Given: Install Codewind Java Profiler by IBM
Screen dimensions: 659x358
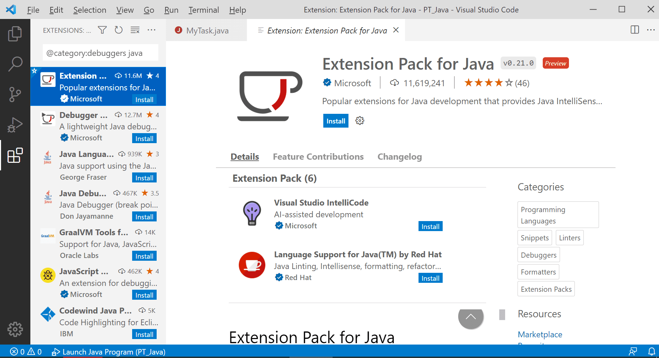Looking at the screenshot, I should pos(144,334).
